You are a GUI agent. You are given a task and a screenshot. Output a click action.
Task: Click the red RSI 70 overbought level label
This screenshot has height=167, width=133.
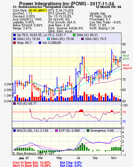[x=124, y=112]
